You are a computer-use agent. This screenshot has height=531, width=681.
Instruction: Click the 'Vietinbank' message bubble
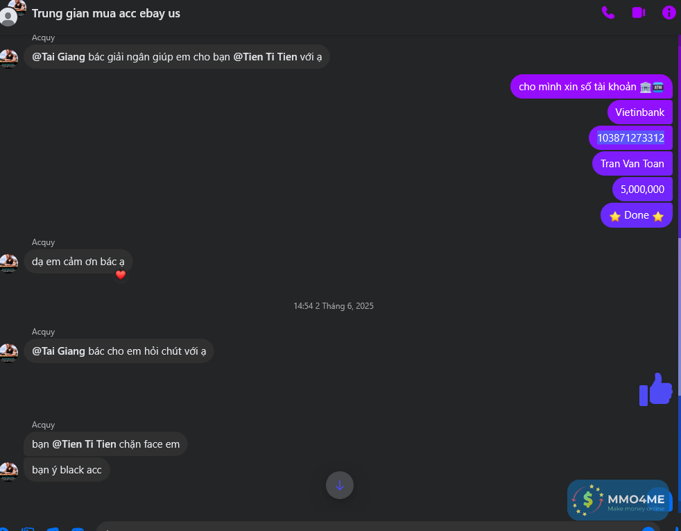click(640, 112)
